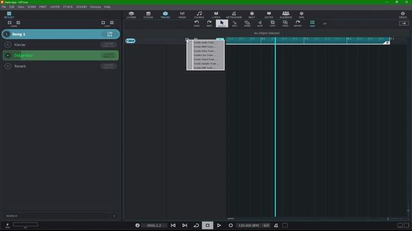Open the 4/4 time signature selector
Screen dimensions: 412x231
(x=266, y=225)
